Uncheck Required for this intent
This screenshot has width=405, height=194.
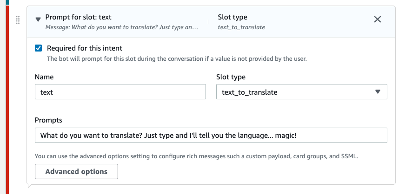[39, 48]
